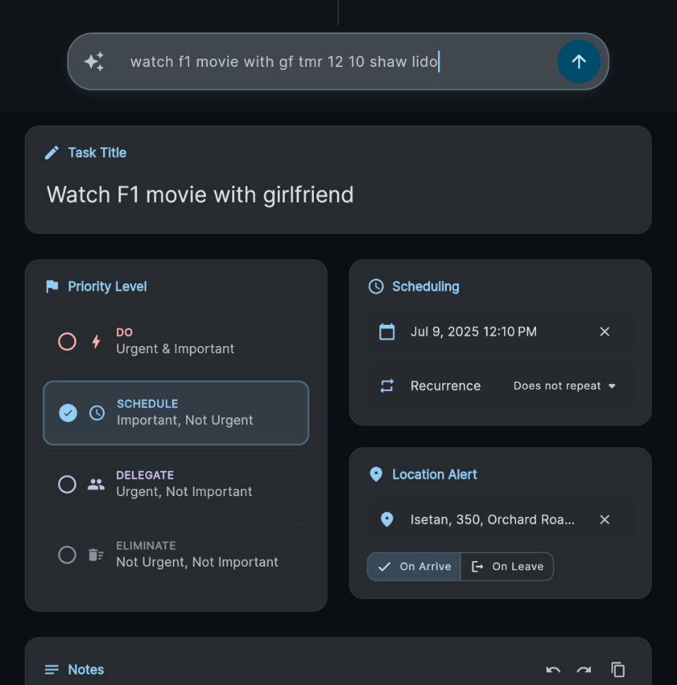
Task: Select the ELIMINATE priority option
Action: 176,555
